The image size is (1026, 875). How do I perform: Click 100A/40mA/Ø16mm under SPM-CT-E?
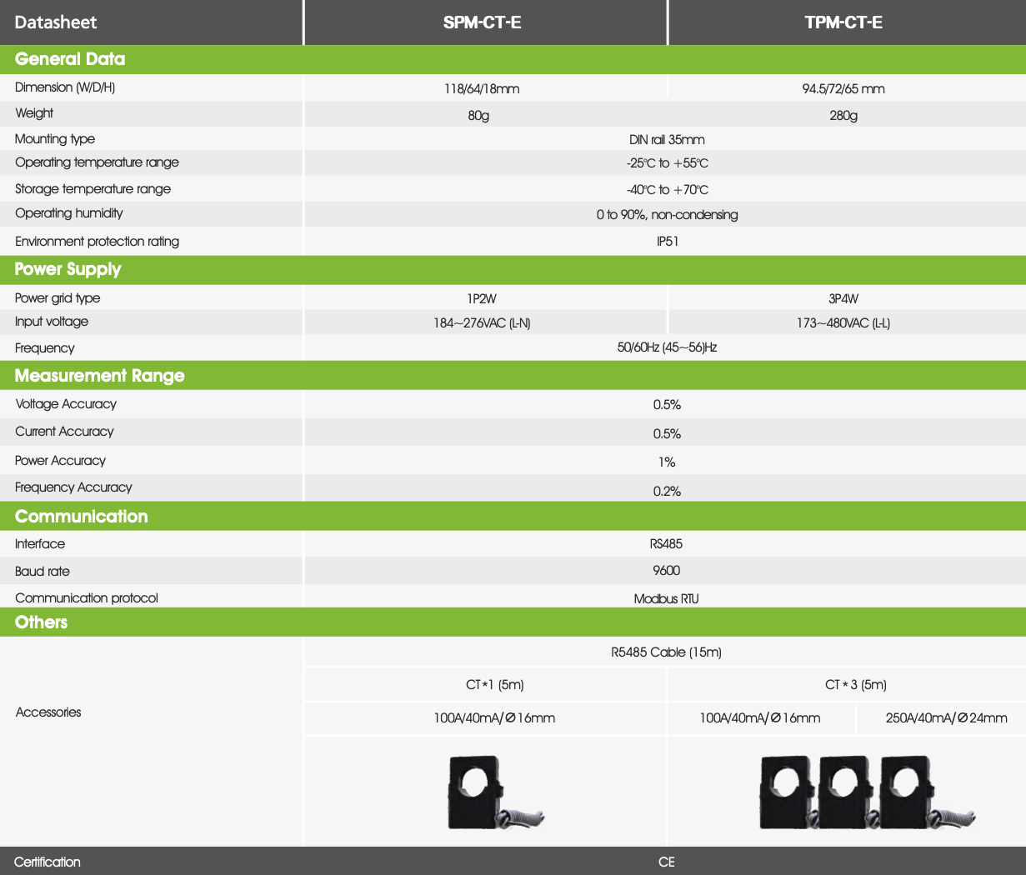pyautogui.click(x=494, y=718)
